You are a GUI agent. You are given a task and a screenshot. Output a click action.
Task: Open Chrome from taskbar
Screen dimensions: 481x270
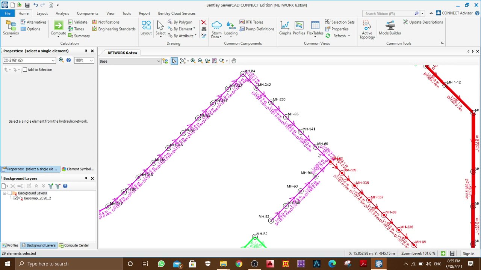(239, 264)
